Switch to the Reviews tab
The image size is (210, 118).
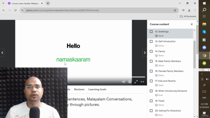(79, 89)
